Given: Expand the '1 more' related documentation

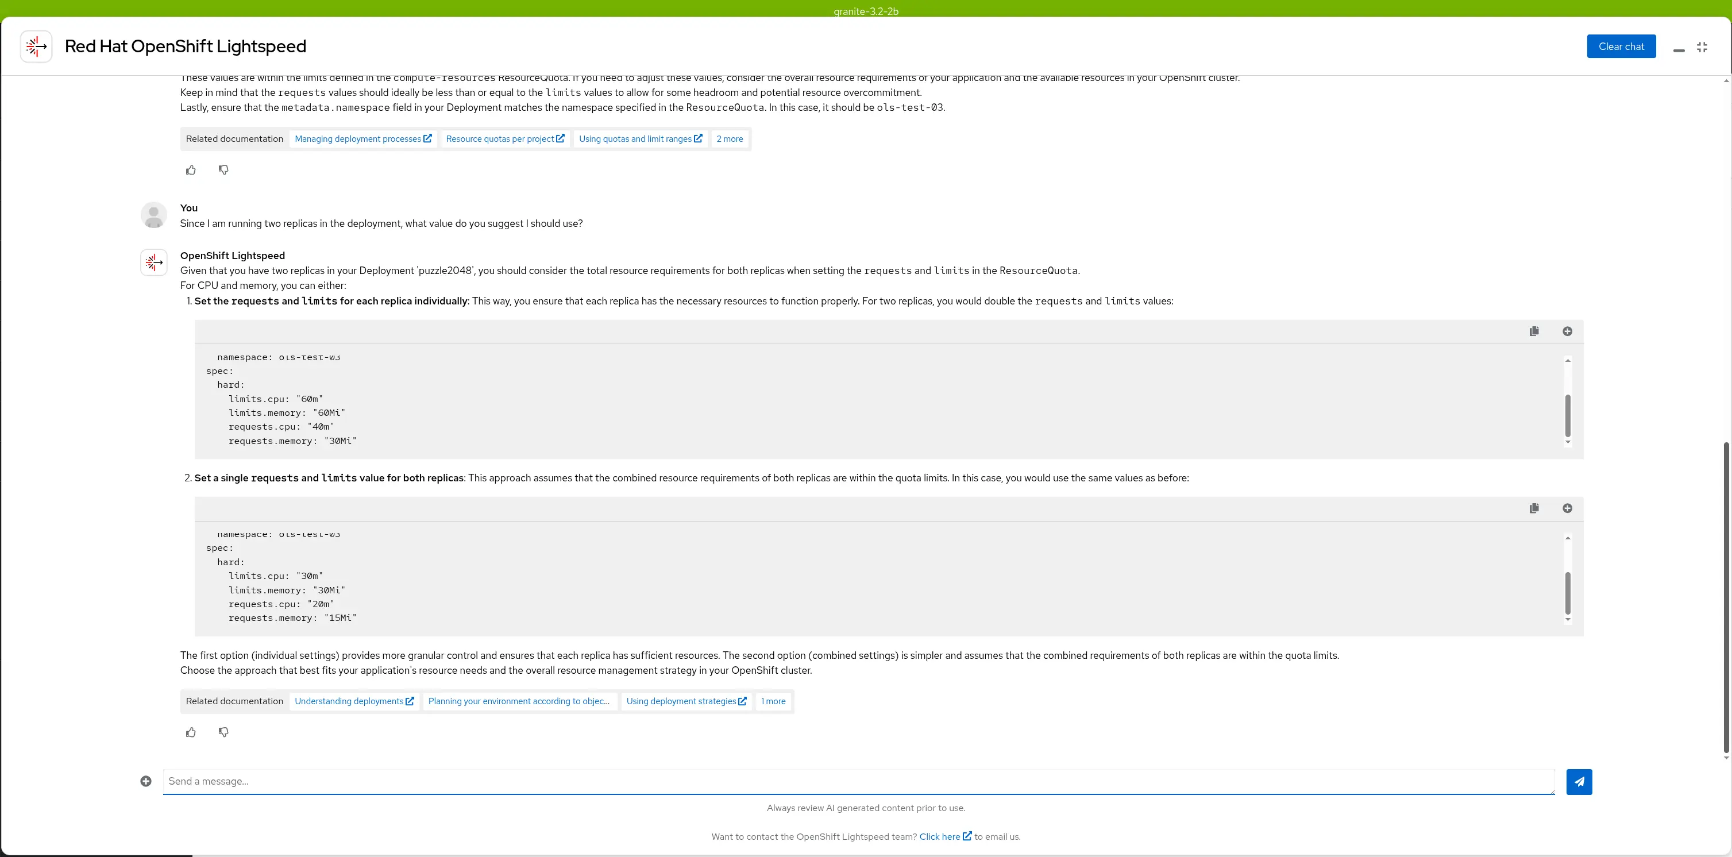Looking at the screenshot, I should [773, 701].
